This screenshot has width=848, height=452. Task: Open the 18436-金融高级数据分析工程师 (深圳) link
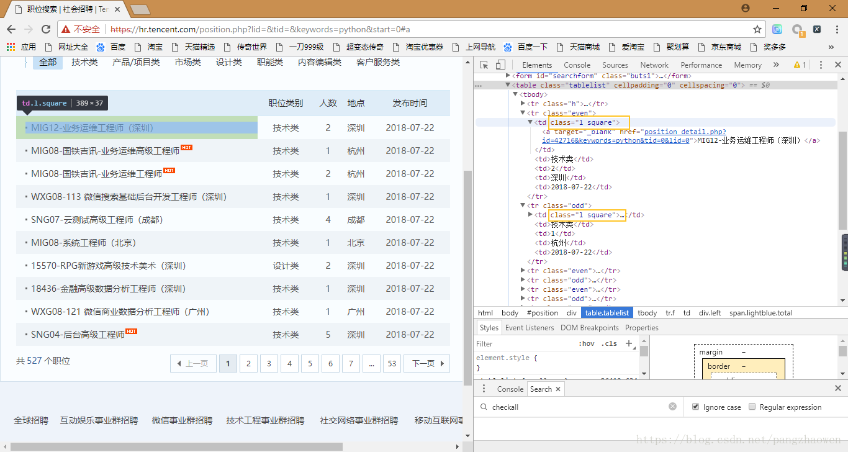(108, 289)
